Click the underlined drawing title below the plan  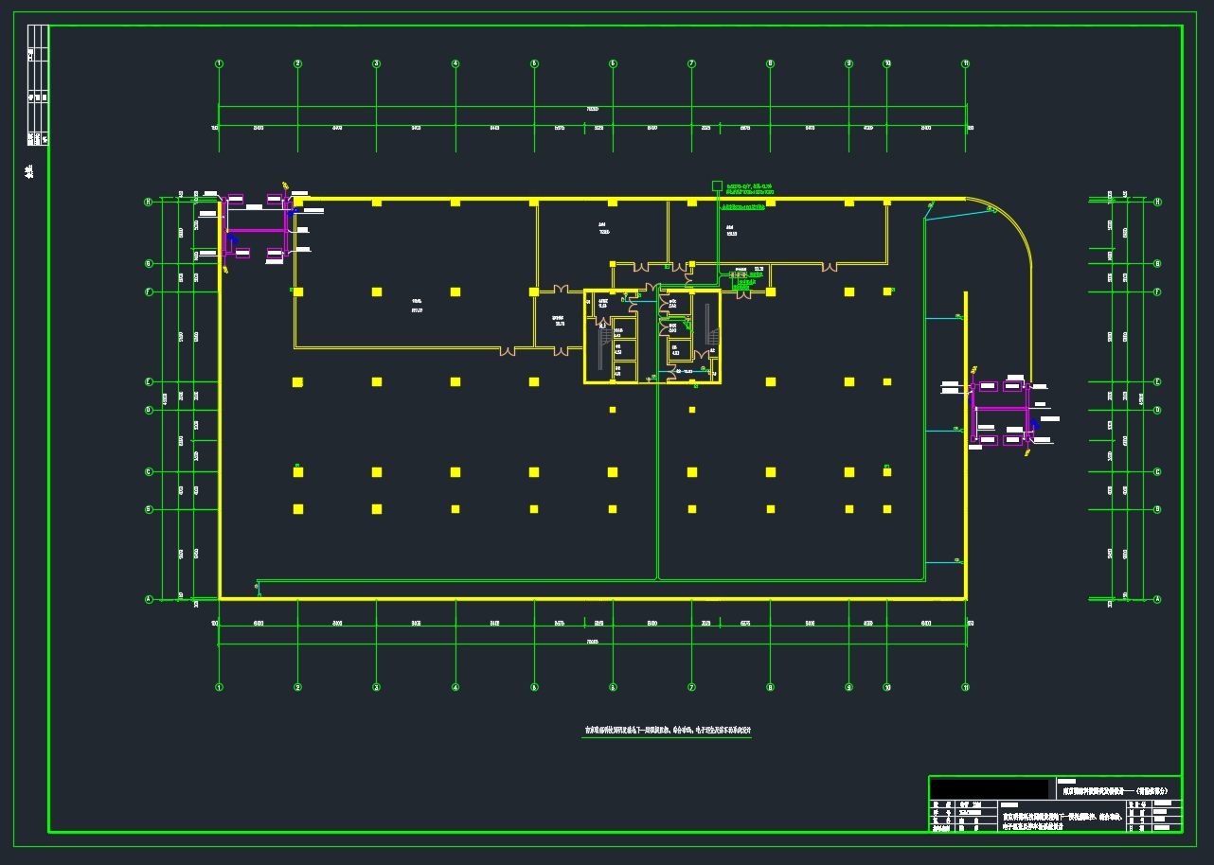(668, 731)
